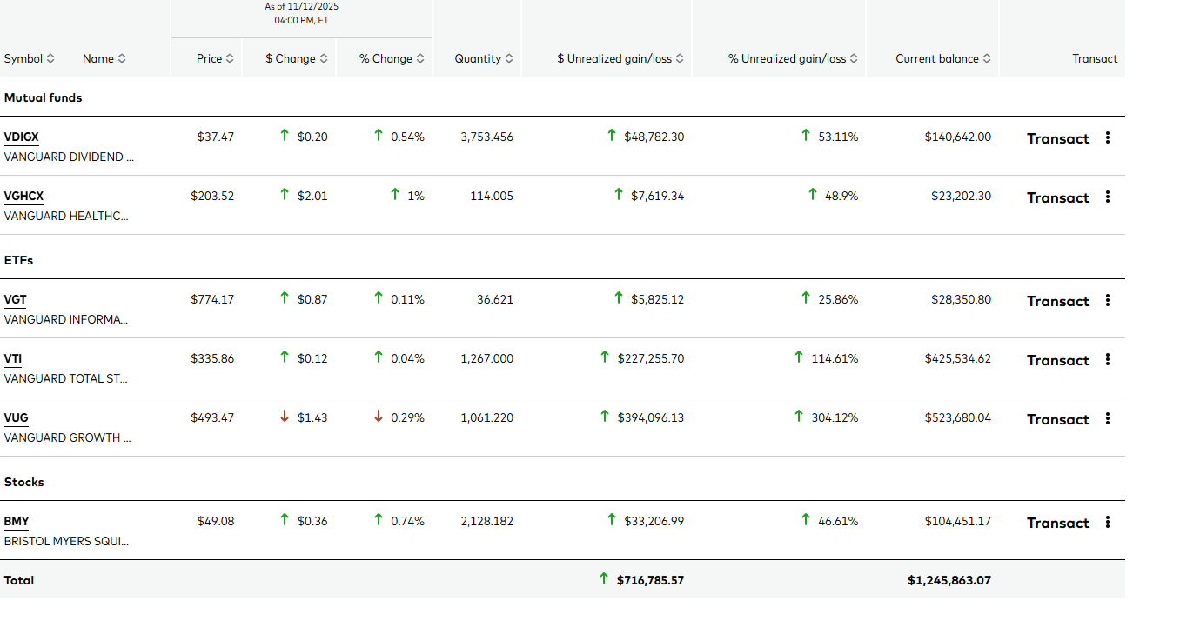Click VGT balance $28,350.80
1180x621 pixels.
click(961, 299)
